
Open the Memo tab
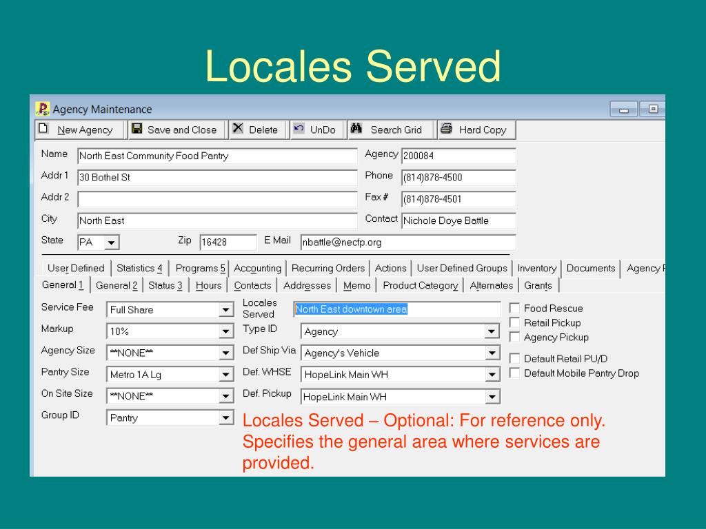click(356, 285)
